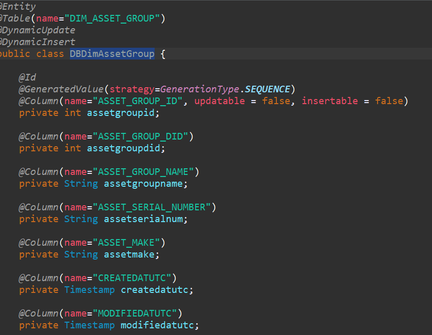Click the @DynamicUpdate annotation

39,30
